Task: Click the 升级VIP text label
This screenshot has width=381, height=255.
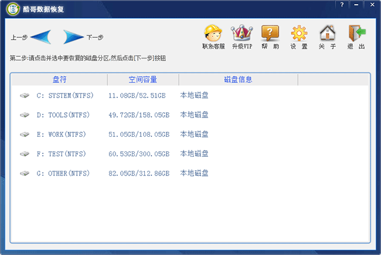Action: (x=242, y=46)
